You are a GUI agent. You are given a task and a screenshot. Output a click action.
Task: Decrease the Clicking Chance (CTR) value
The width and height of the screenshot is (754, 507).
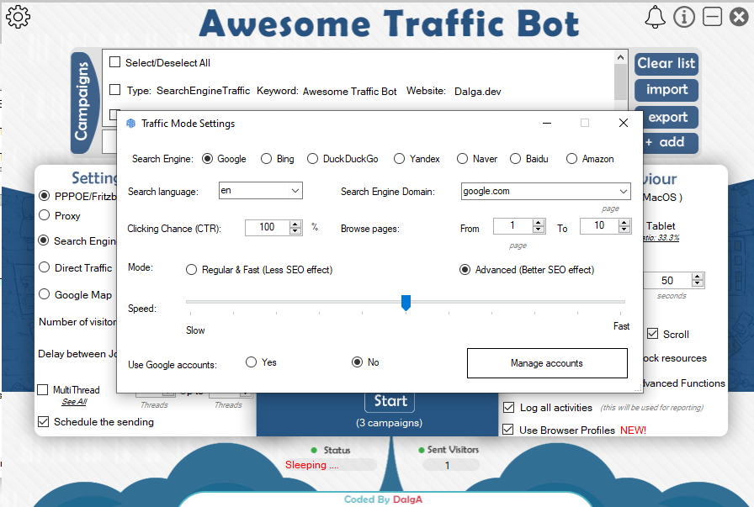295,230
